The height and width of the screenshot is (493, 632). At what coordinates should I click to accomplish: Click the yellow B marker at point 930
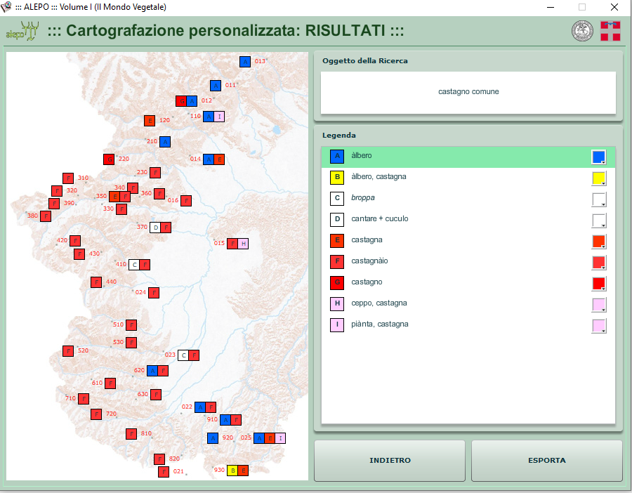point(232,471)
